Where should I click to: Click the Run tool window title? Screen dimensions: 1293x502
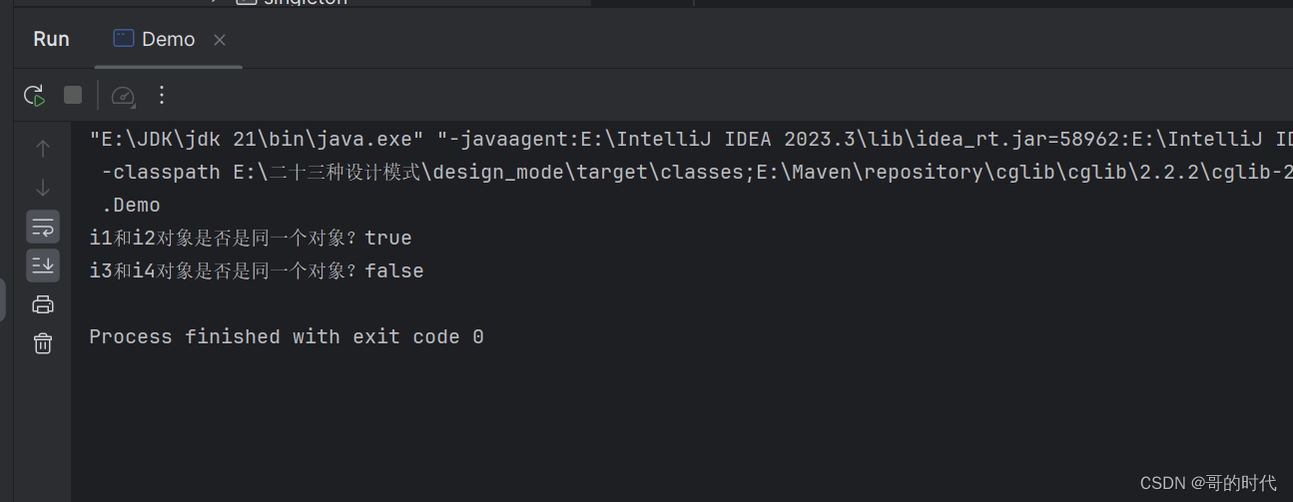[x=51, y=39]
